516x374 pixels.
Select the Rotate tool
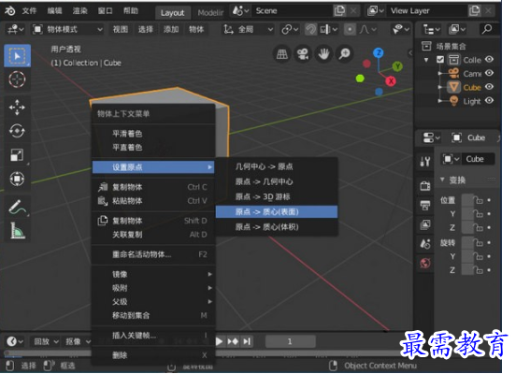[x=17, y=131]
